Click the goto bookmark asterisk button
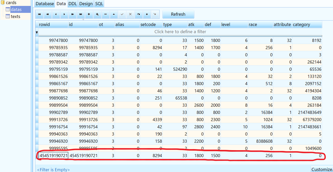 (155, 14)
